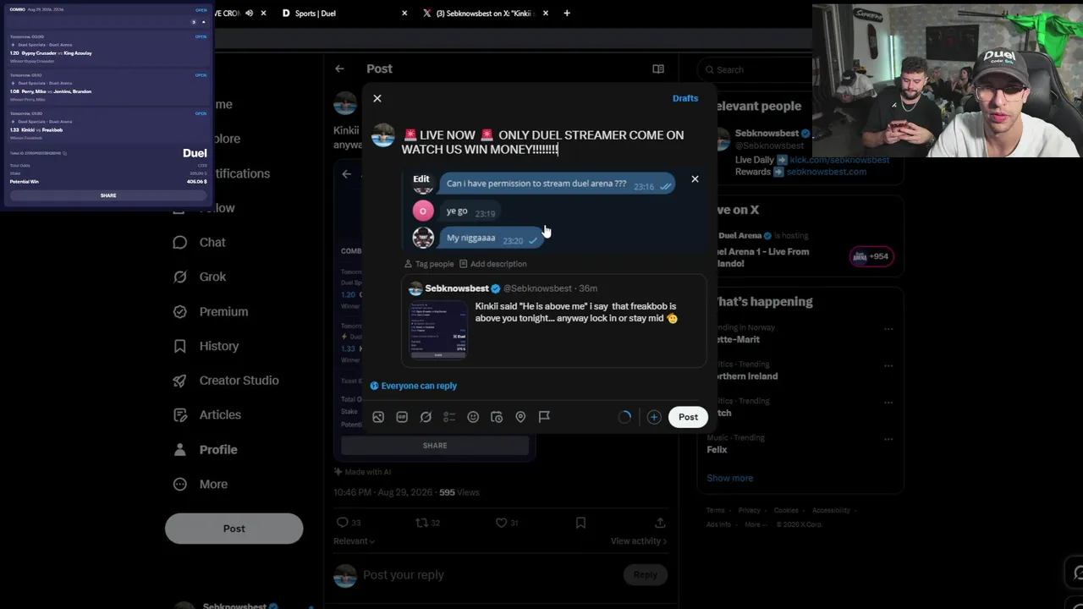Open the quoted post's bet slip thumbnail

[438, 330]
